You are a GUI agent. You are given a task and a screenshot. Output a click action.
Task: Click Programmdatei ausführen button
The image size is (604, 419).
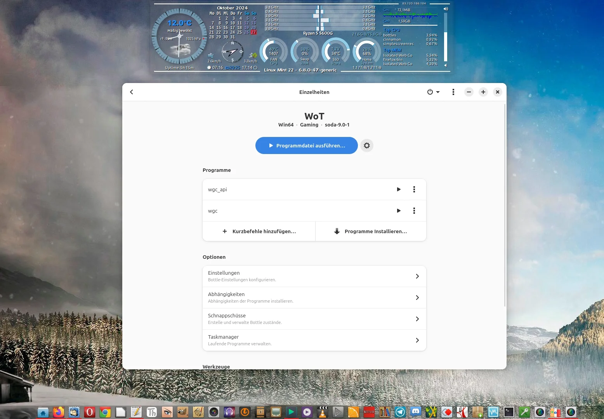tap(307, 145)
